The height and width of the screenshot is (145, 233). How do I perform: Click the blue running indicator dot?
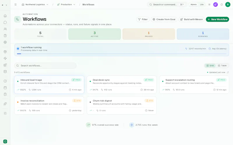pos(18,48)
